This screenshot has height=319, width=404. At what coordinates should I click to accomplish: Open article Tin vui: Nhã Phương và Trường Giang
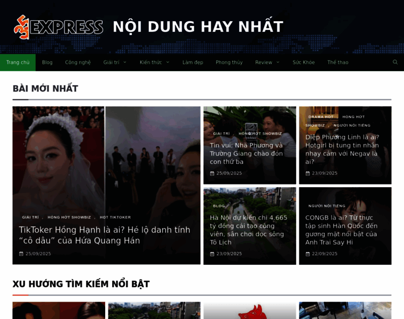[x=246, y=153]
